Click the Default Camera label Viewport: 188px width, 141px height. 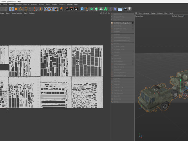pos(177,16)
